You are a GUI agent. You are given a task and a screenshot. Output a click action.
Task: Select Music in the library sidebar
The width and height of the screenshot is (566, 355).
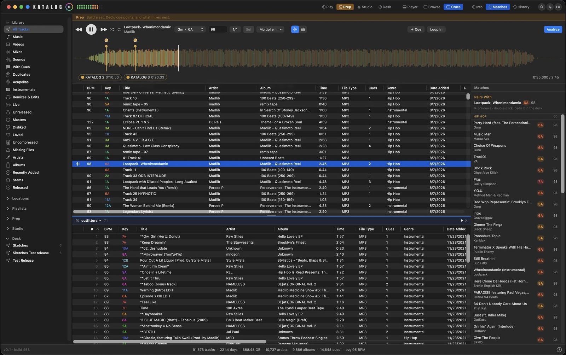click(x=34, y=37)
